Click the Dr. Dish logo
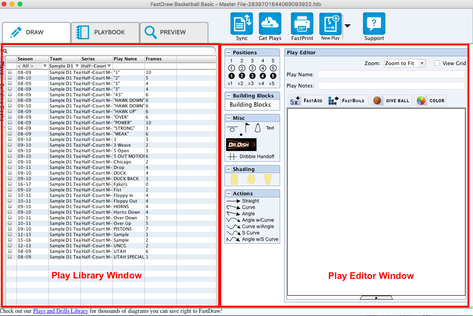 pyautogui.click(x=241, y=145)
